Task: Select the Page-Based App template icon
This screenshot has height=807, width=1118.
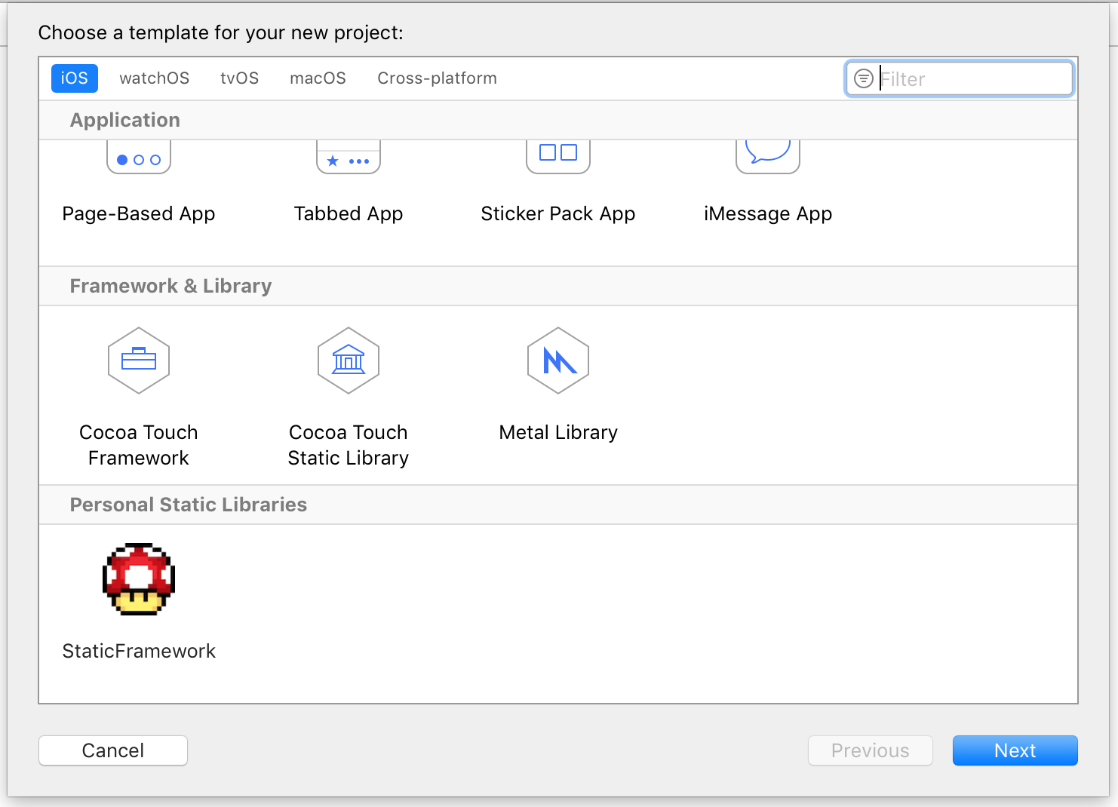Action: click(139, 157)
